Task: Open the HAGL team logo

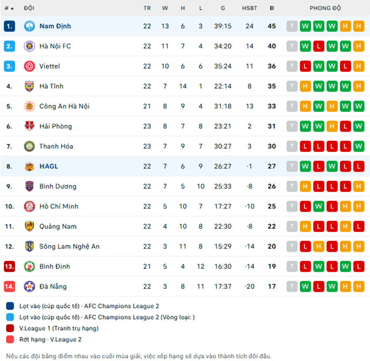Action: point(29,167)
